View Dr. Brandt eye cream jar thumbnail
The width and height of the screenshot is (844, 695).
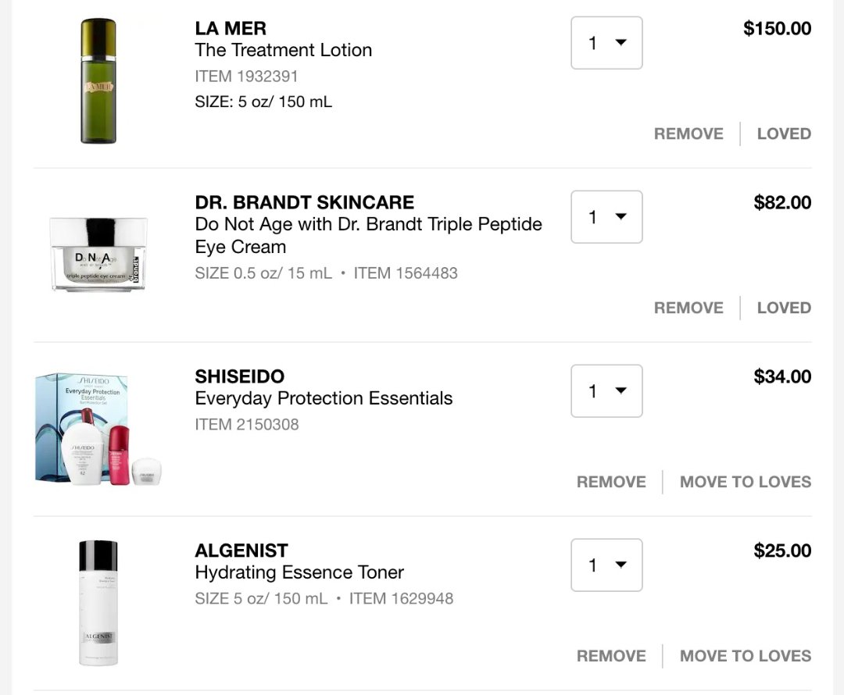click(98, 255)
